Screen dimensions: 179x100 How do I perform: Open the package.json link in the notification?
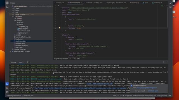(x=147, y=88)
